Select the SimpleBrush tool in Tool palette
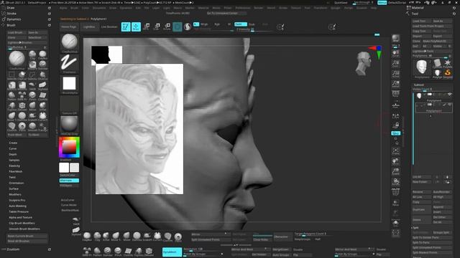The width and height of the screenshot is (460, 258). [x=447, y=73]
